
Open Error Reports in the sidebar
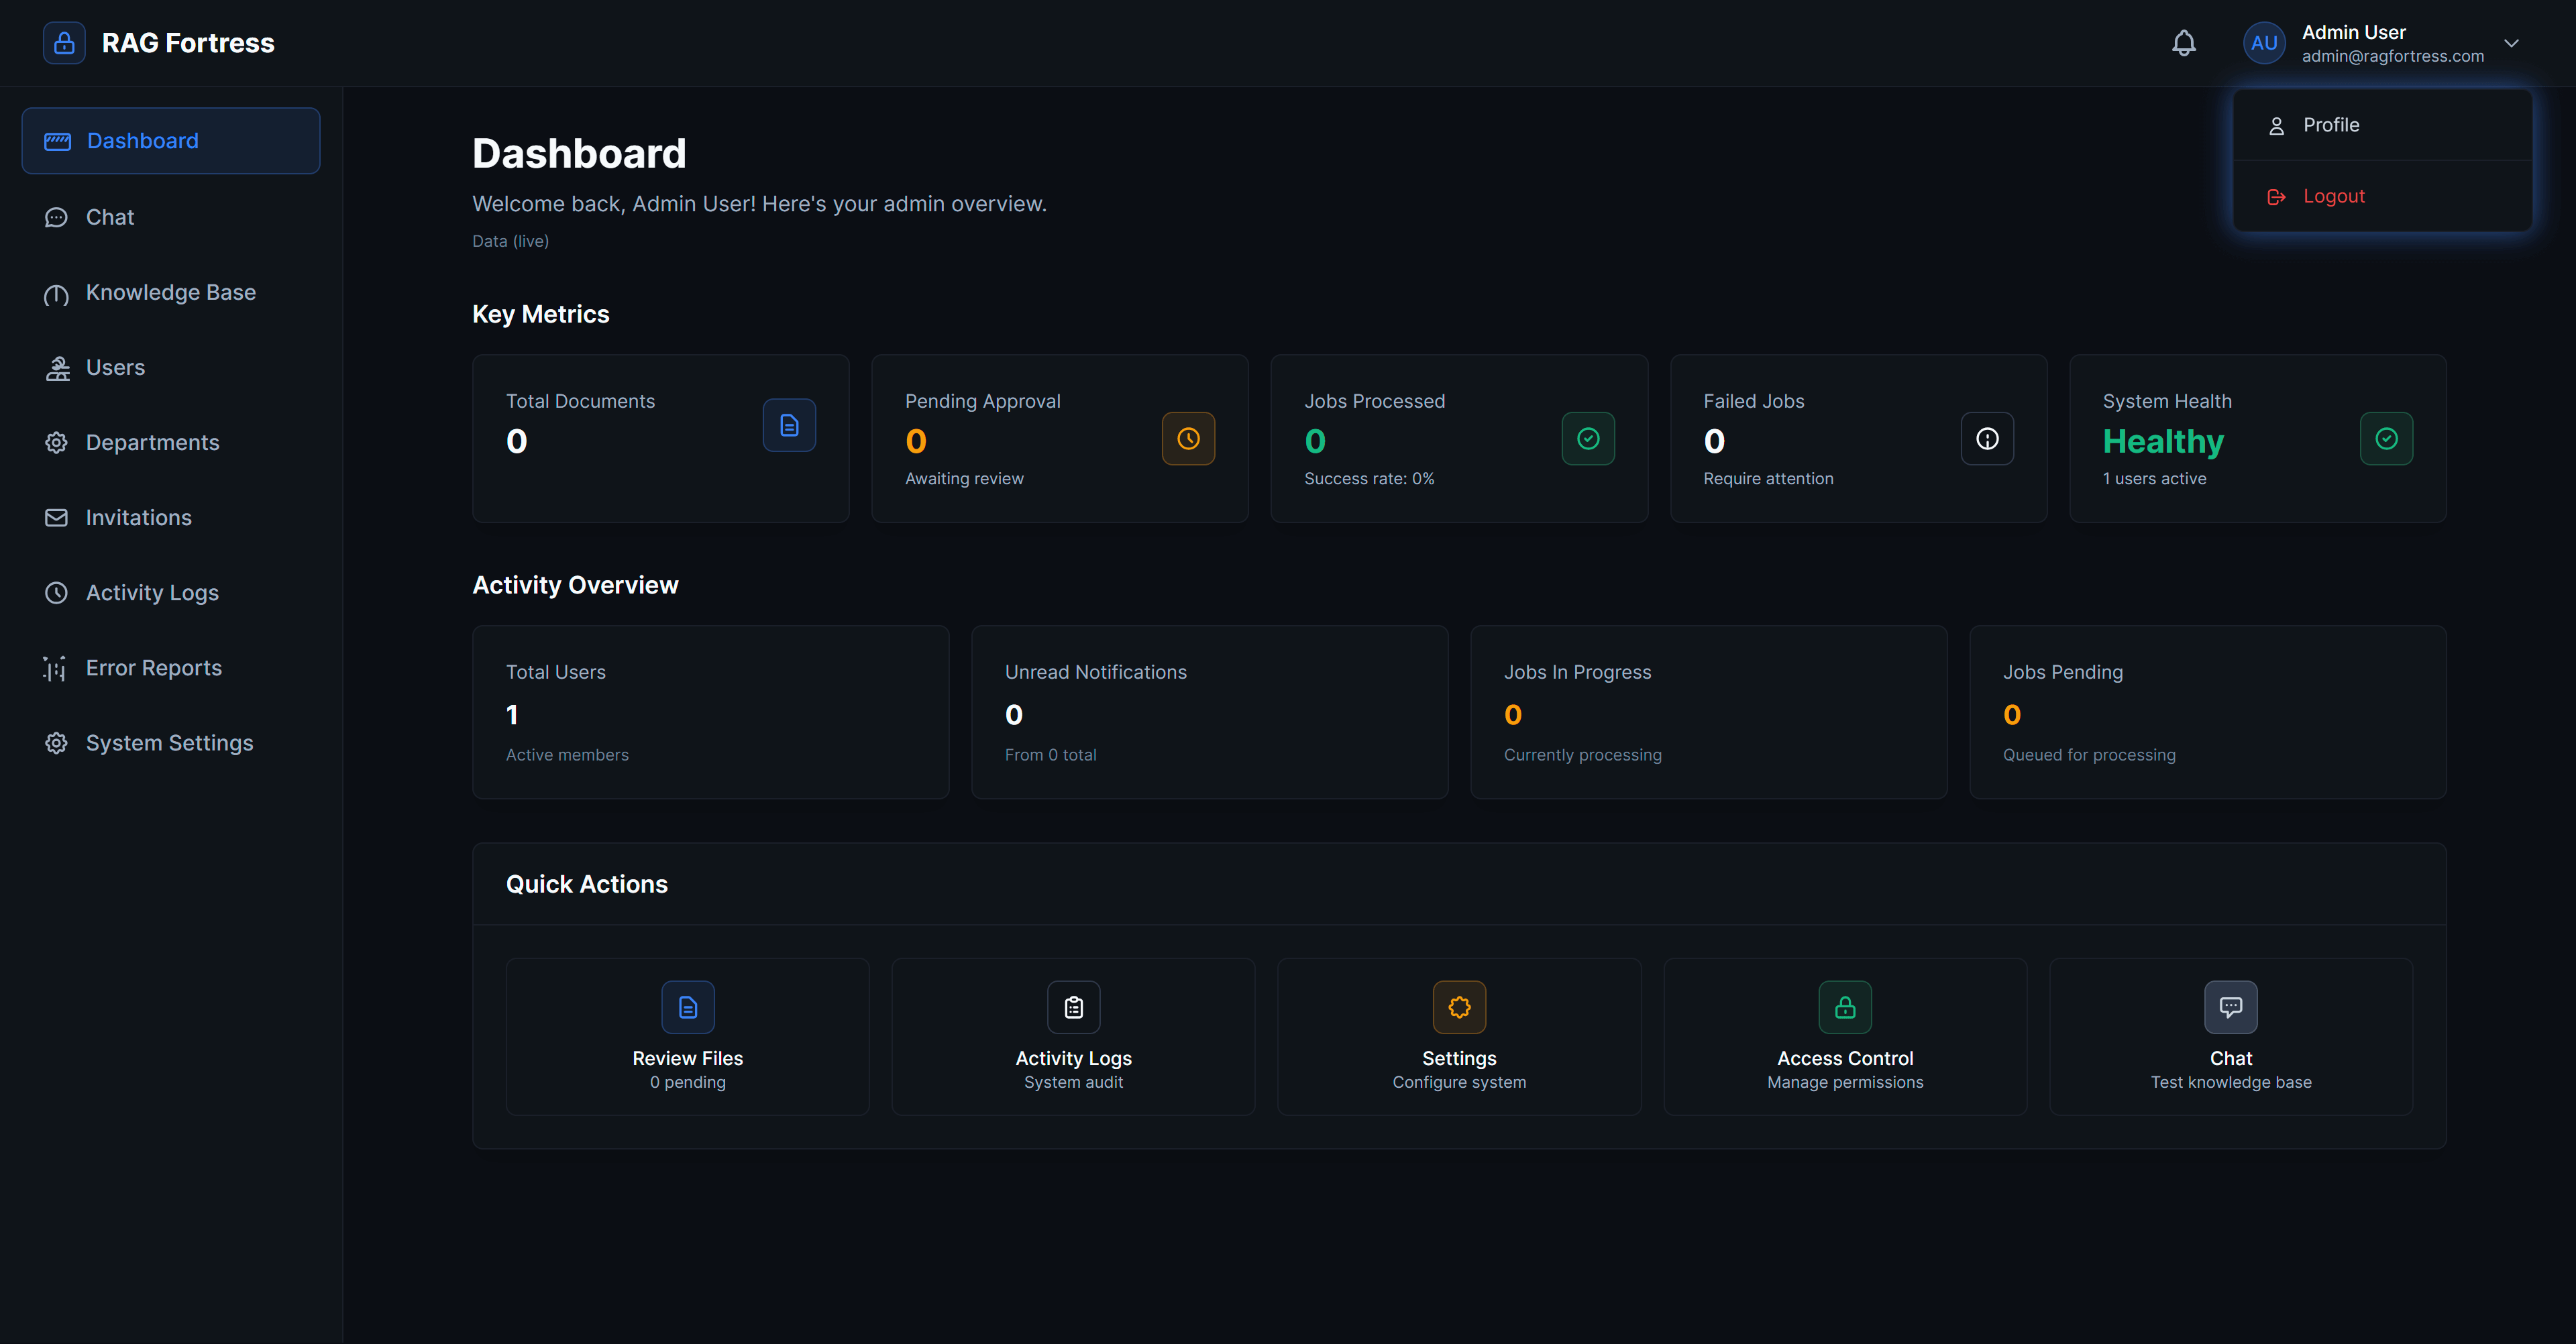point(153,667)
